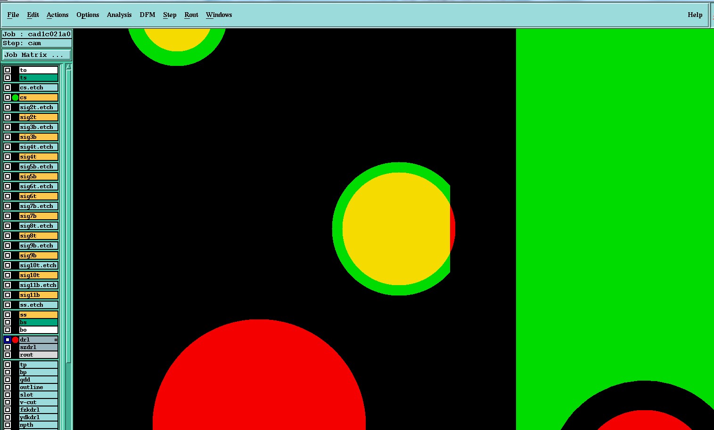Toggle the checkbox for layer ss
This screenshot has width=714, height=430.
pyautogui.click(x=8, y=315)
